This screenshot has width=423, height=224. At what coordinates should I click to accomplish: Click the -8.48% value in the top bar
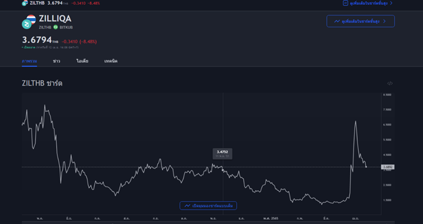94,3
